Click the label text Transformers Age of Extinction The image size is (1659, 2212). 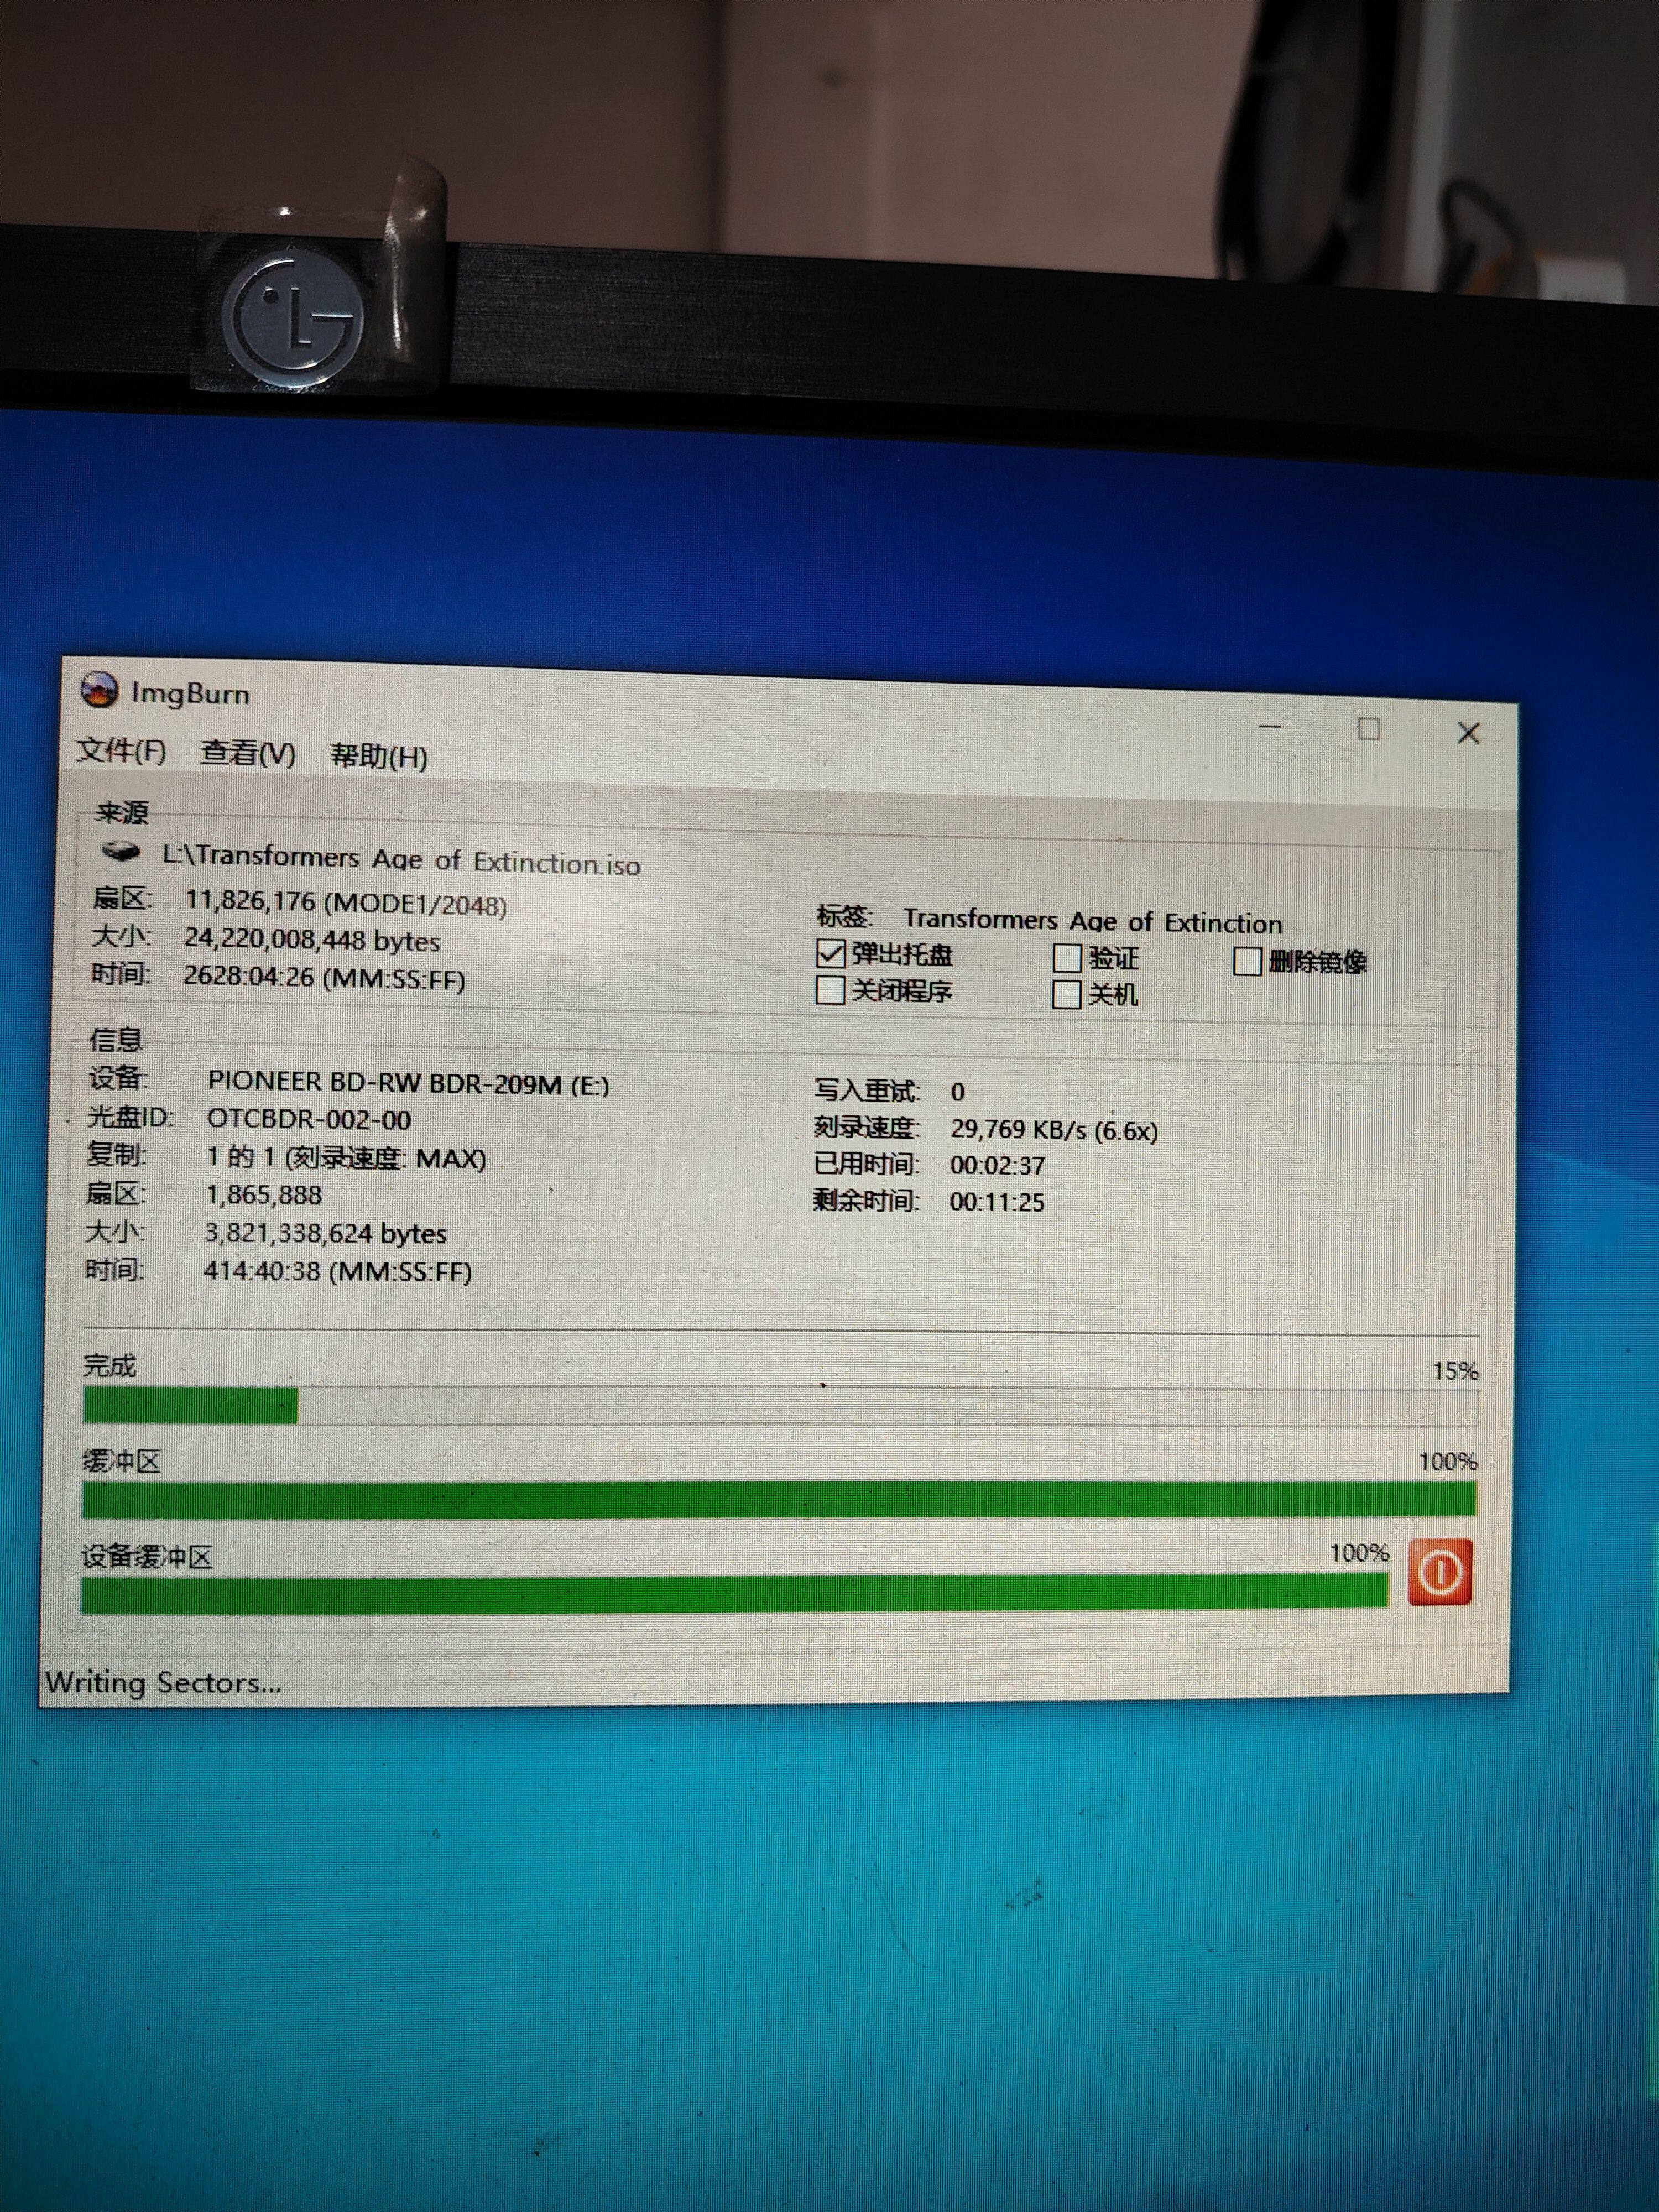(1093, 921)
